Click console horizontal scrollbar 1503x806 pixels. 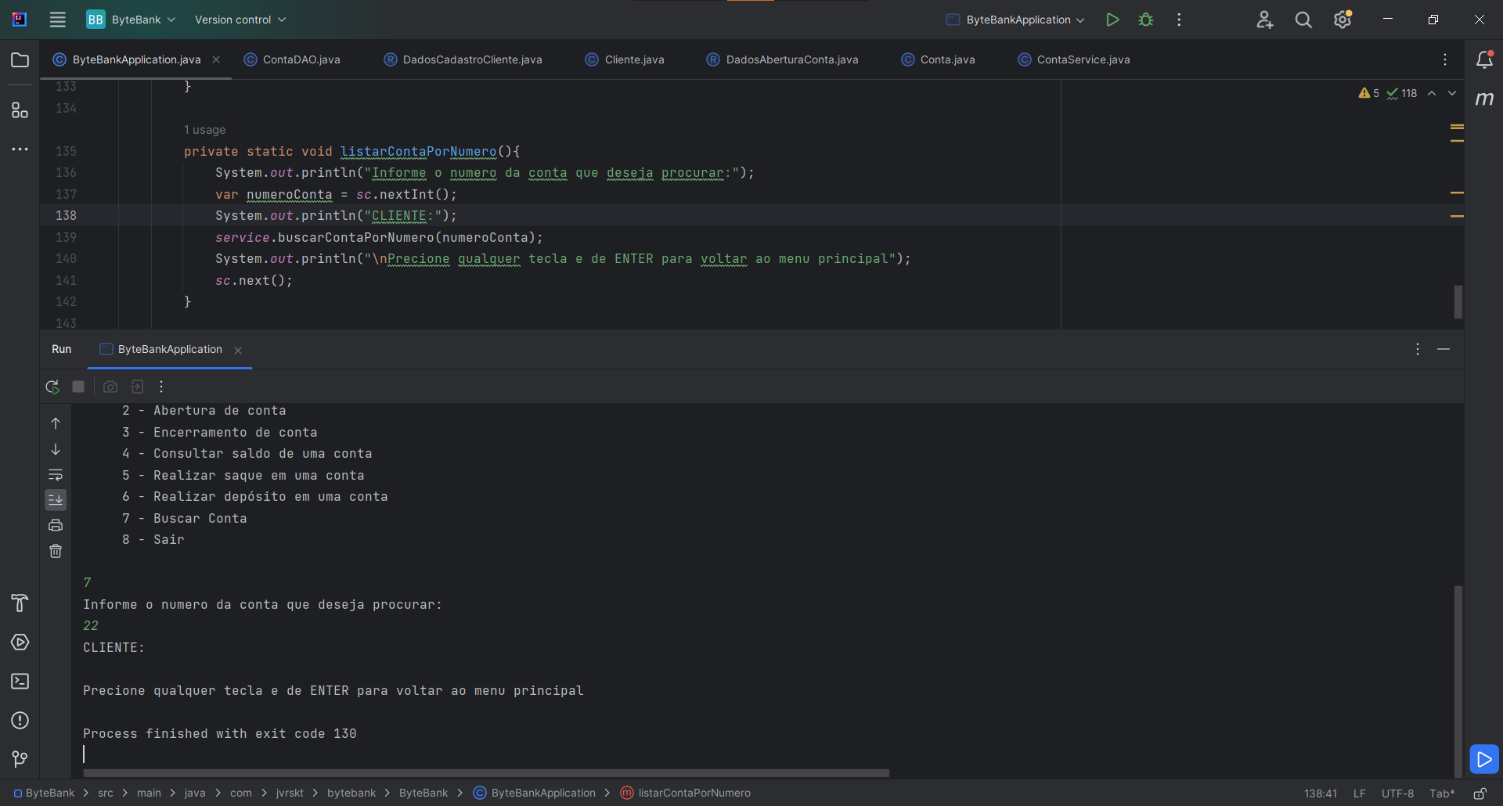486,773
